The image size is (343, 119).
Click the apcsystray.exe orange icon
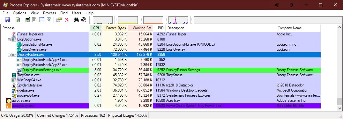pyautogui.click(x=9, y=106)
